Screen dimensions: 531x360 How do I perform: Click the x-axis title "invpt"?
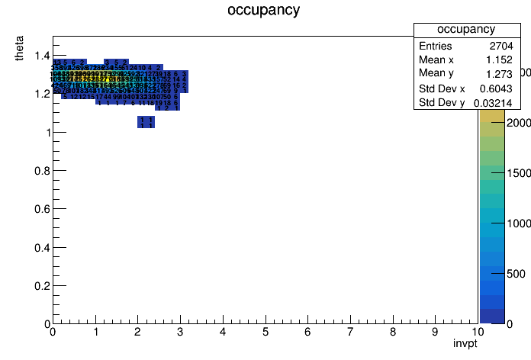tap(465, 343)
